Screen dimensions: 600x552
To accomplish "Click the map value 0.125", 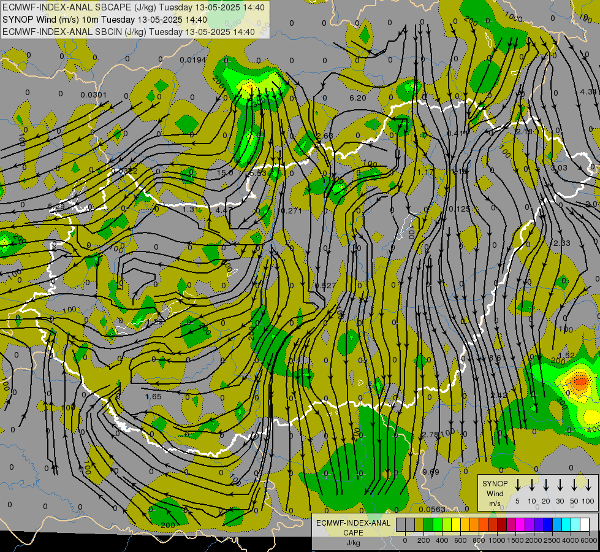I will 459,209.
